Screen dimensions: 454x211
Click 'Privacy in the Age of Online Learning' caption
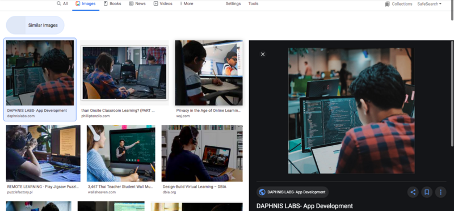tap(208, 111)
